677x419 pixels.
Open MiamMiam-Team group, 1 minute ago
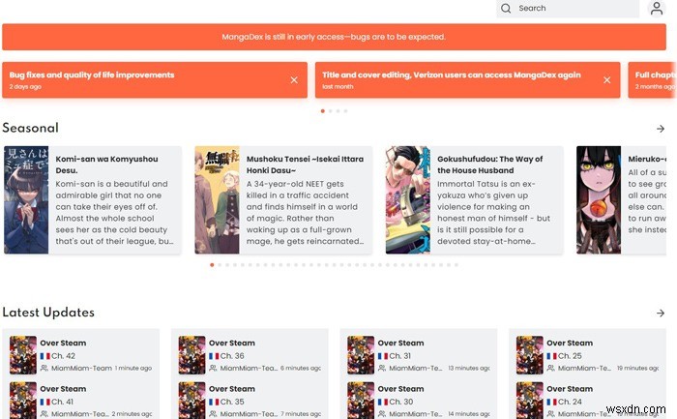point(81,368)
